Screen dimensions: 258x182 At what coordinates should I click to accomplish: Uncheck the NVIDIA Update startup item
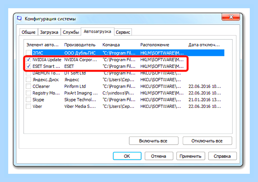coord(28,60)
